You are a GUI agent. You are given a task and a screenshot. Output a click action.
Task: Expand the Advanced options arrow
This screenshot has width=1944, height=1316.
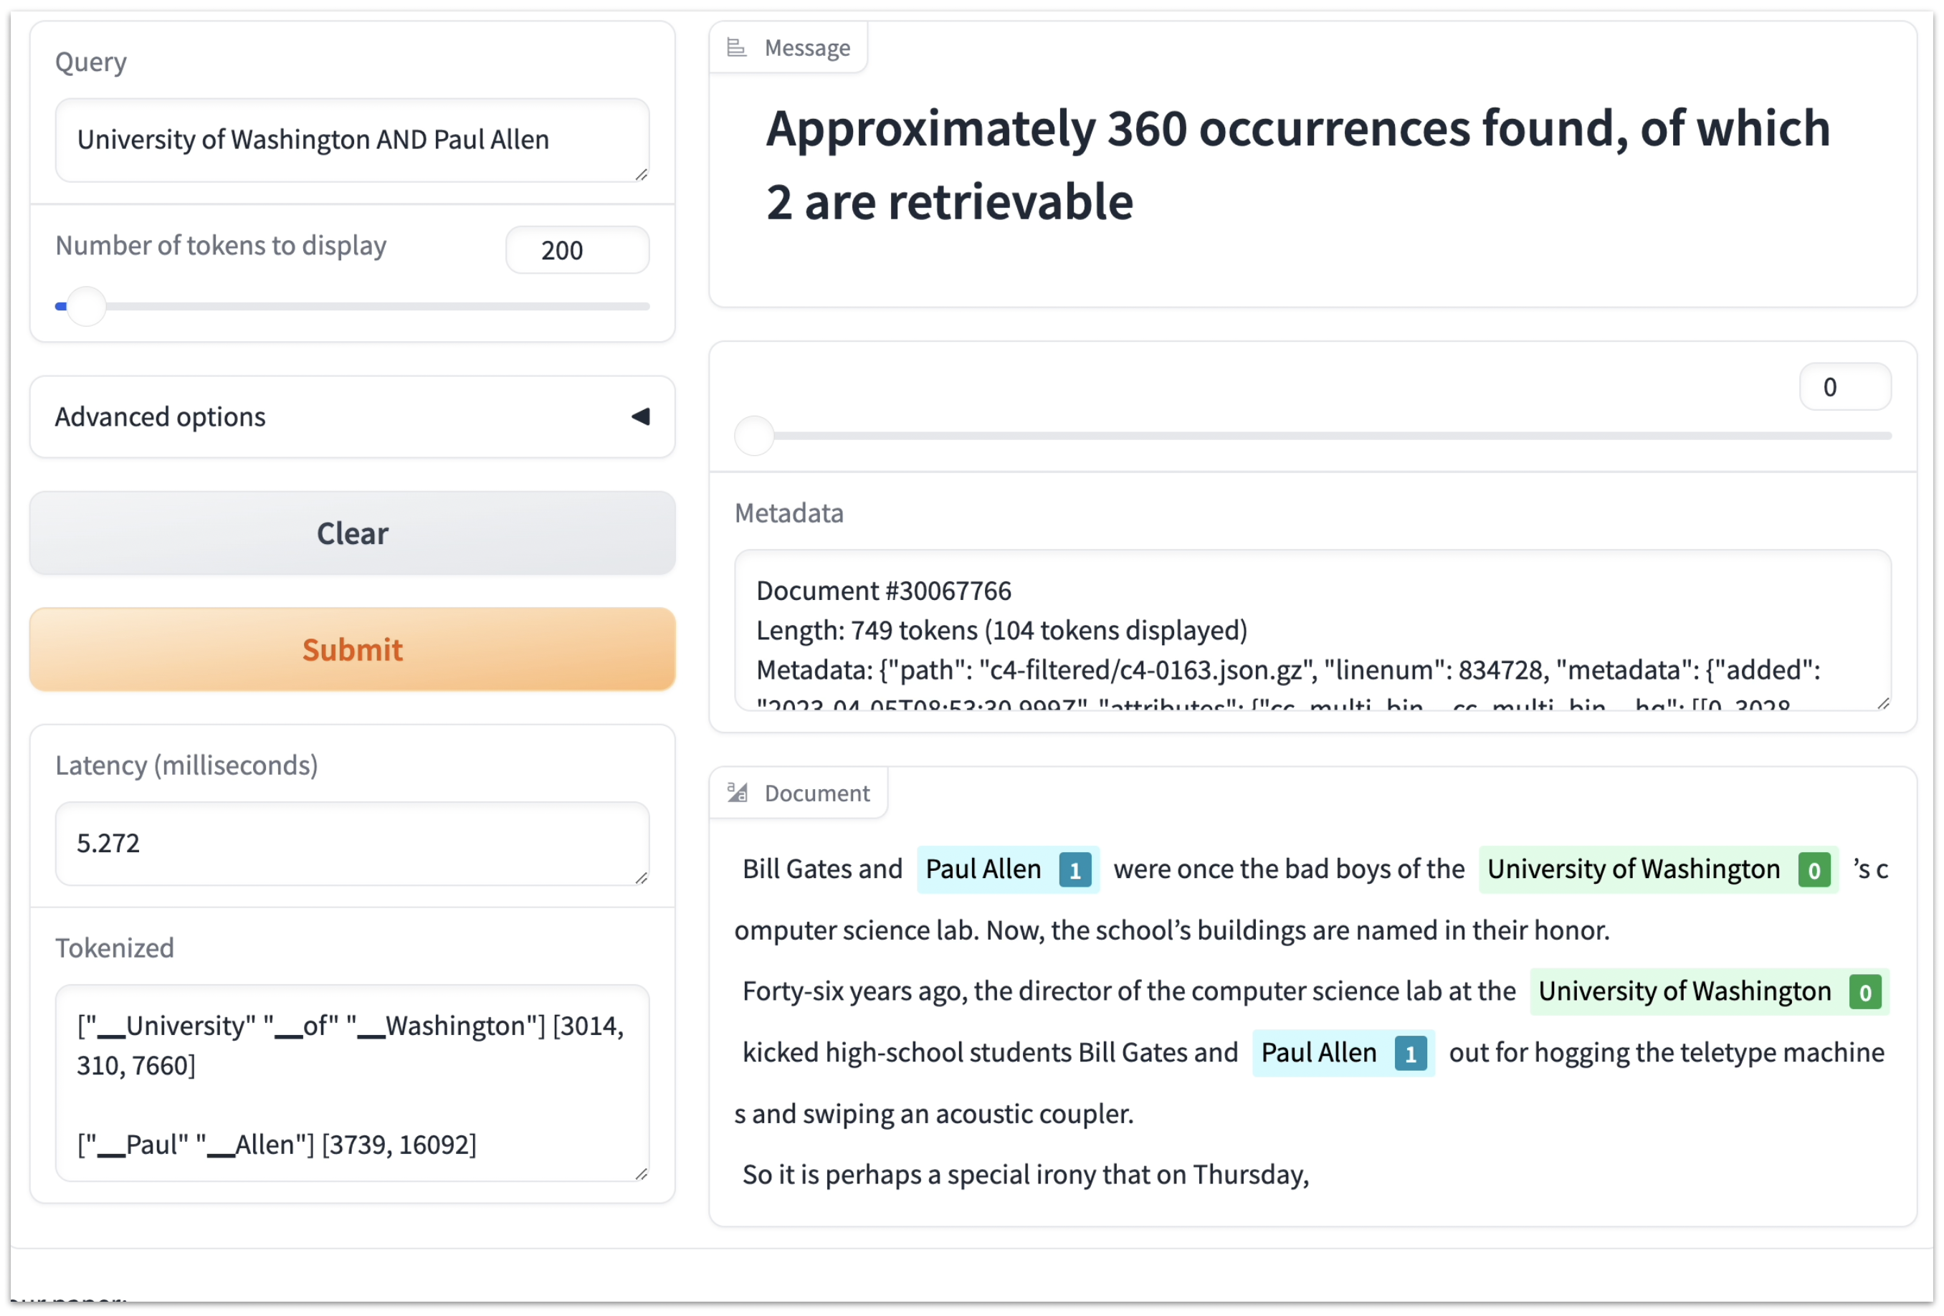tap(641, 416)
